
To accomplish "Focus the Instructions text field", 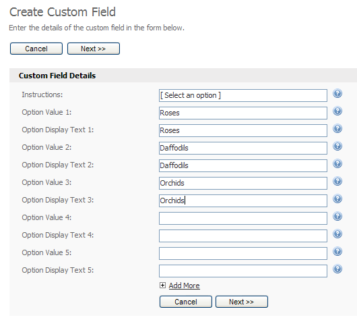I will (243, 95).
